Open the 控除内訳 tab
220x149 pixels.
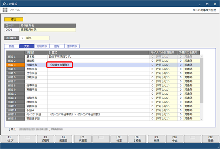coord(72,46)
